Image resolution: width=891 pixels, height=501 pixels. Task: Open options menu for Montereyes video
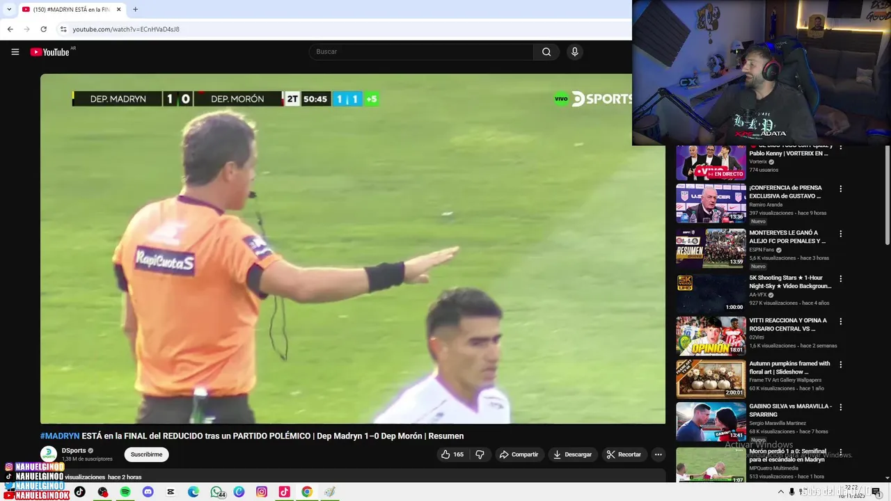tap(840, 234)
